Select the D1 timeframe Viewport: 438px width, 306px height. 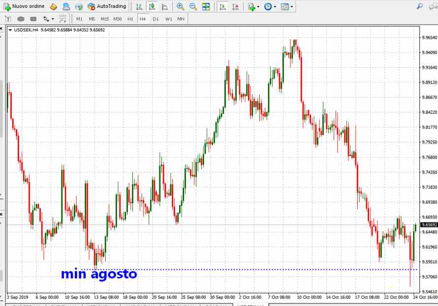pos(156,19)
